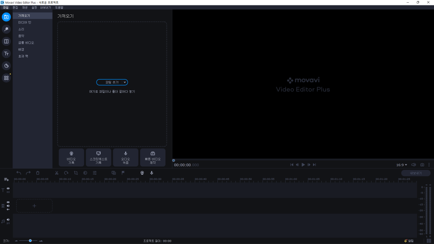This screenshot has height=244, width=434.
Task: Click the Add track icon
Action: click(x=6, y=179)
